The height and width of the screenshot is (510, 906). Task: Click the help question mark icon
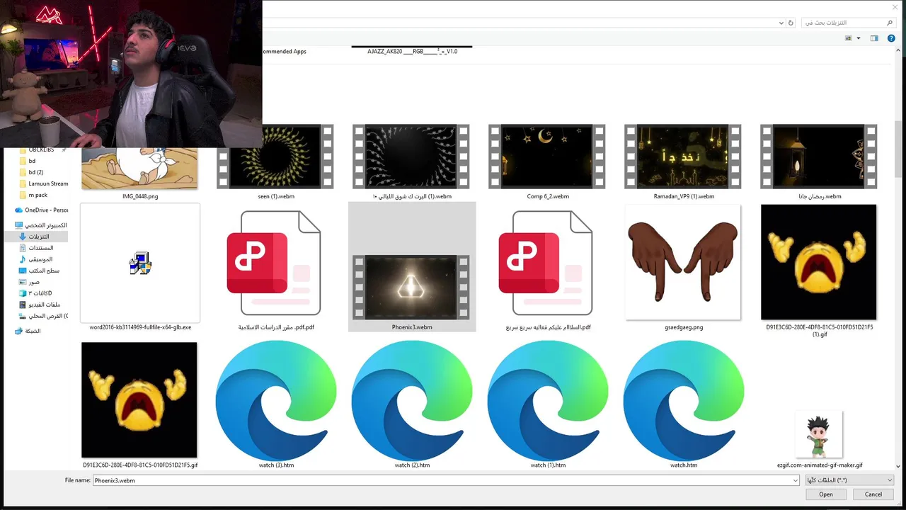pos(891,38)
